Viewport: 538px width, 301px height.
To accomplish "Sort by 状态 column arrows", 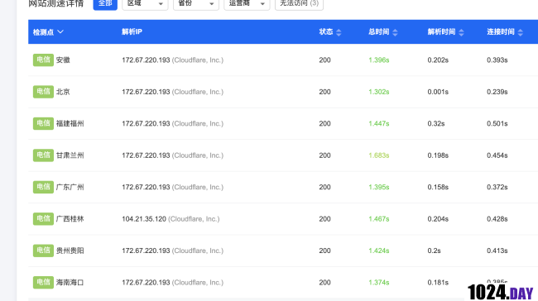I will [339, 32].
